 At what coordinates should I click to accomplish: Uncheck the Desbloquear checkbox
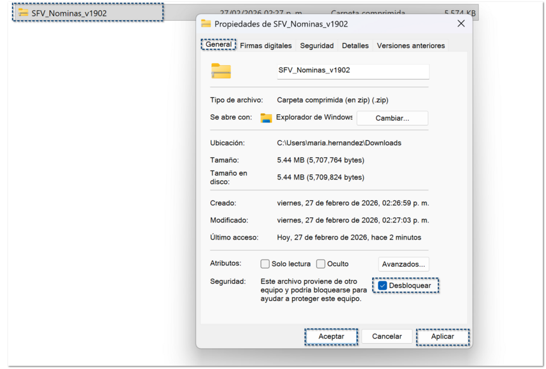(x=382, y=286)
